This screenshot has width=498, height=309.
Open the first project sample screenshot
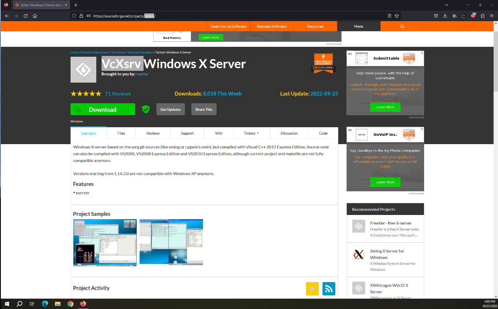coord(105,242)
